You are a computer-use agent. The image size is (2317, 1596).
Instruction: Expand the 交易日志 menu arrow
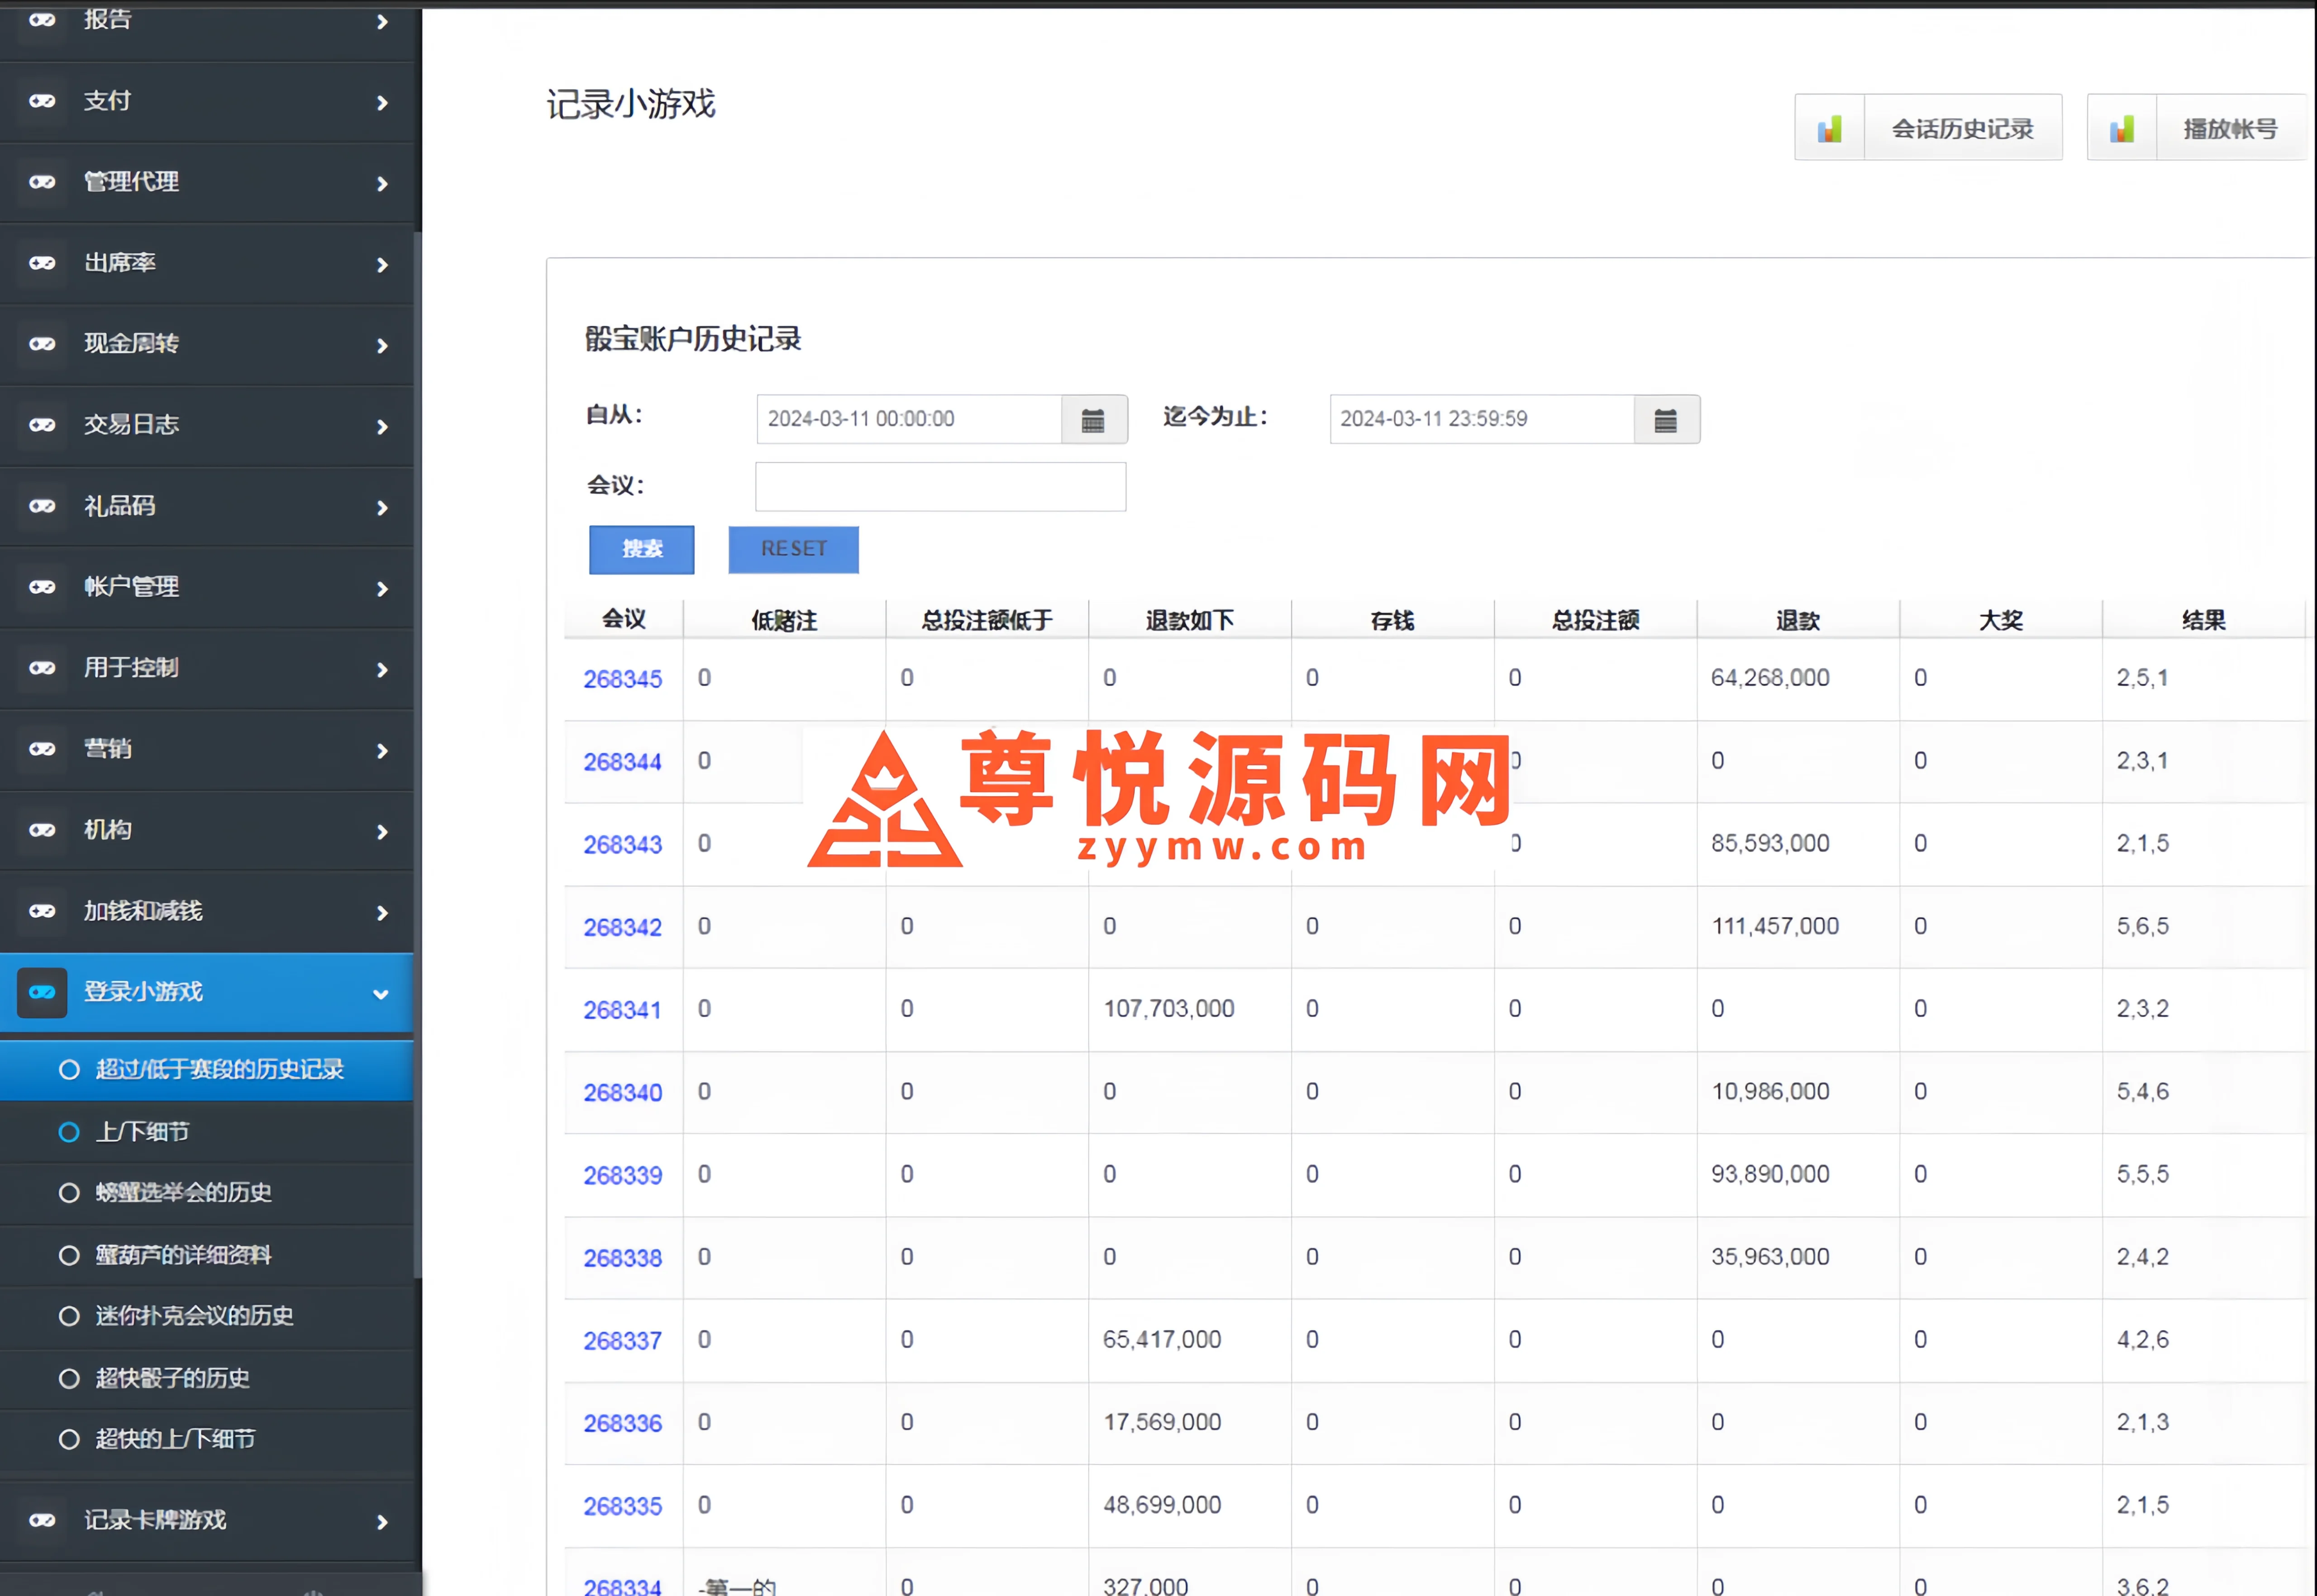point(382,427)
